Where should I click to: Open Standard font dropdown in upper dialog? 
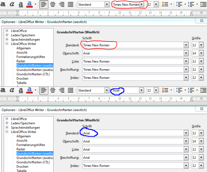pyautogui.click(x=186, y=45)
